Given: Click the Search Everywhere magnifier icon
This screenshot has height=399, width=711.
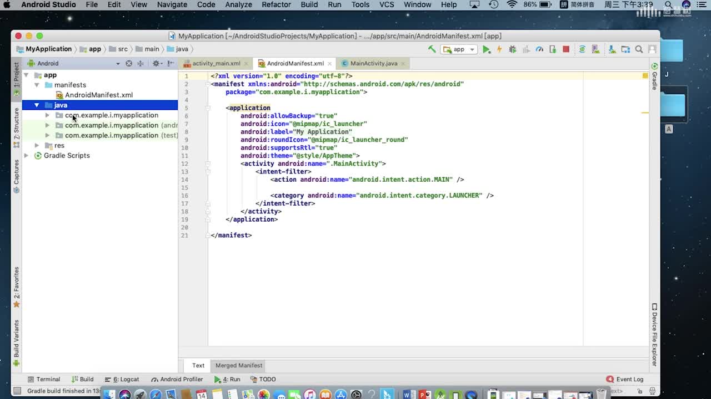Looking at the screenshot, I should point(639,49).
